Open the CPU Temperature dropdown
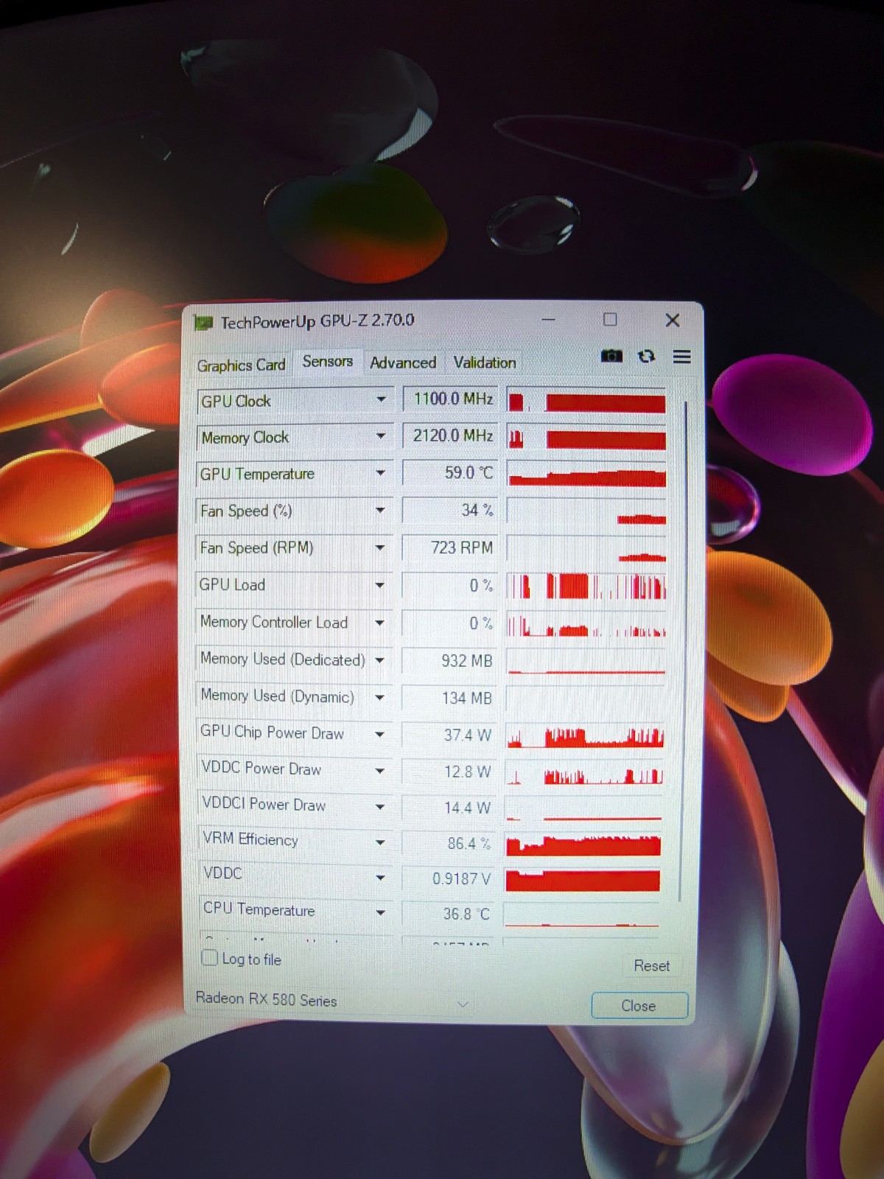Screen dimensions: 884x1179 (380, 913)
